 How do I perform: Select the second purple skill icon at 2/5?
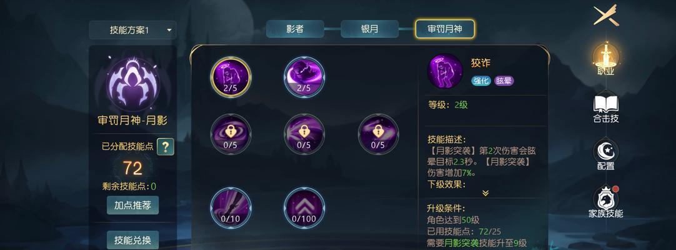point(304,77)
